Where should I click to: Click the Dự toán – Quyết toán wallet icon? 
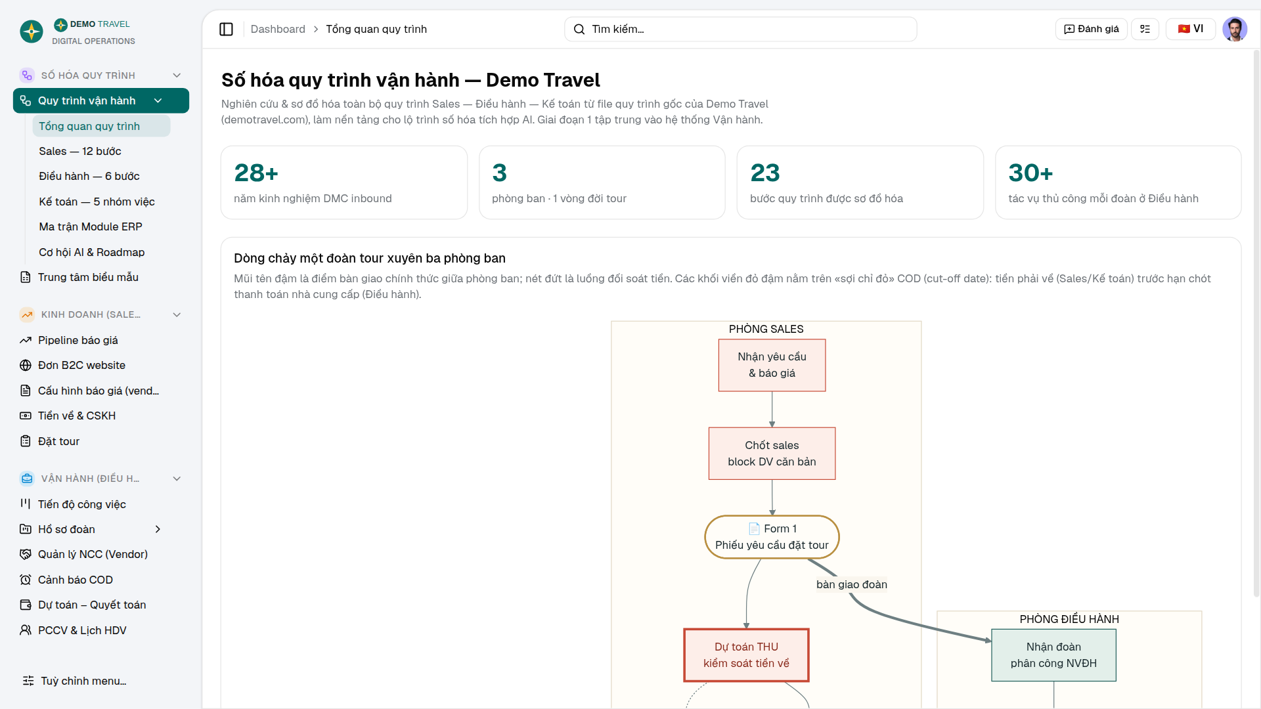tap(26, 605)
